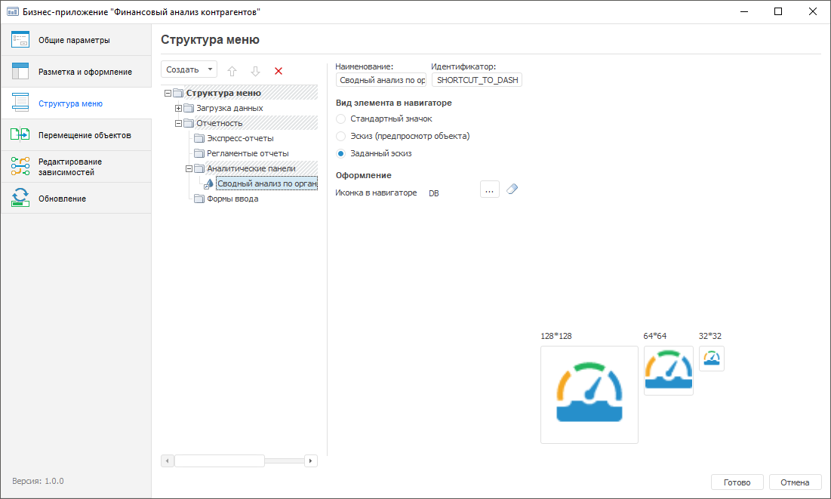Open the Редактирование зависимостей section

(75, 167)
